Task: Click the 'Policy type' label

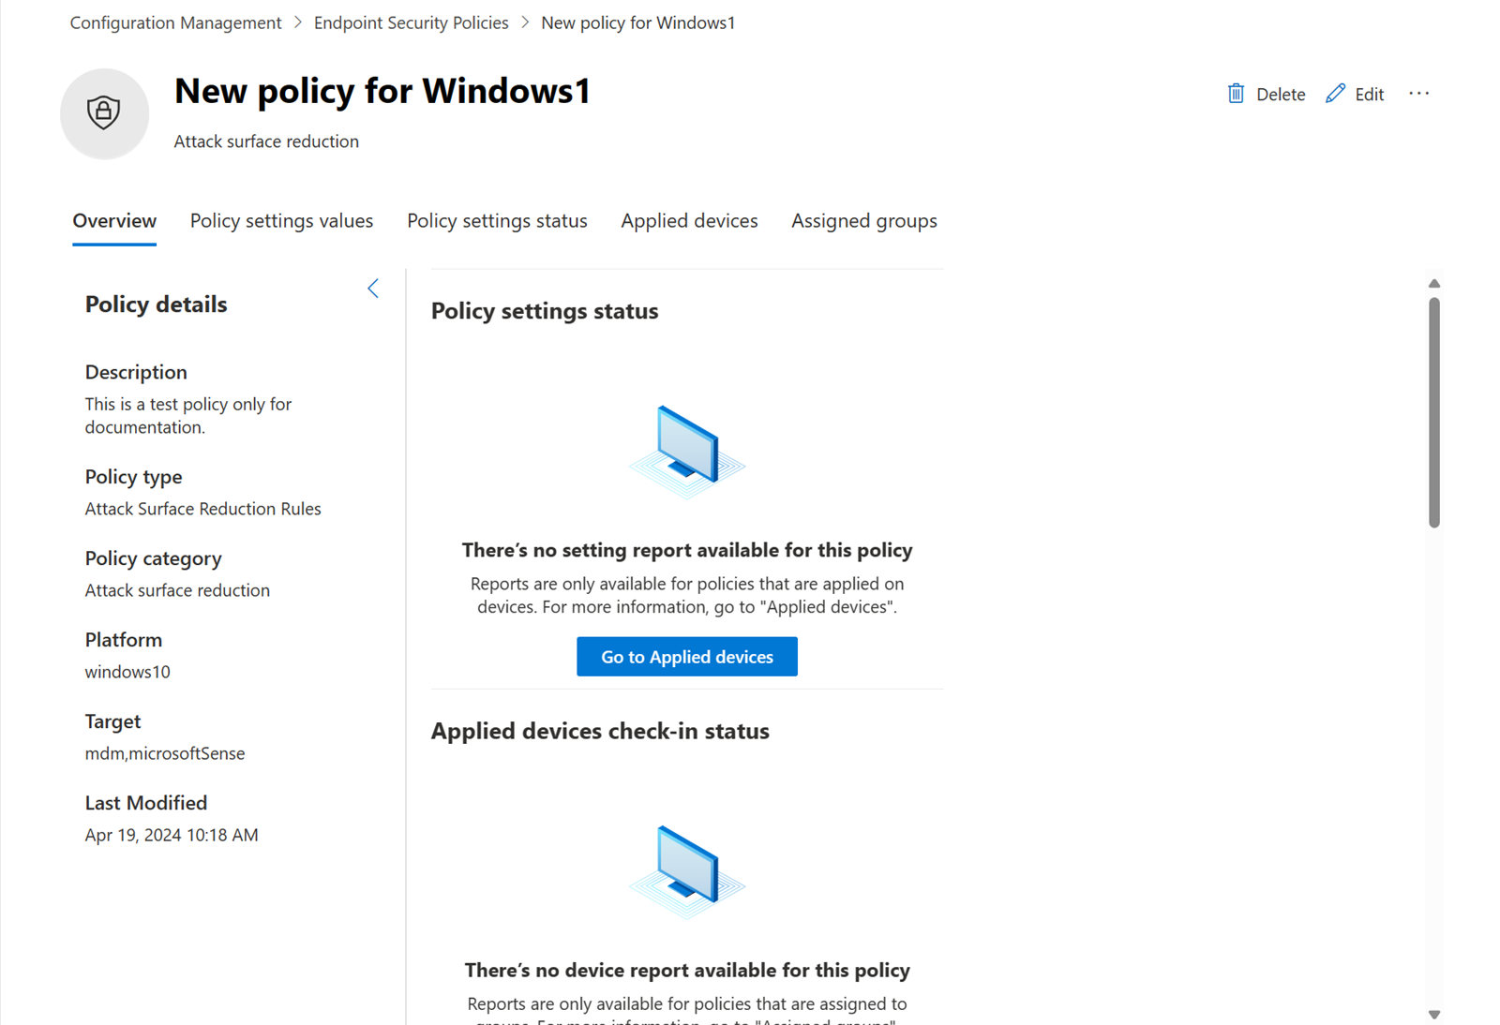Action: point(133,477)
